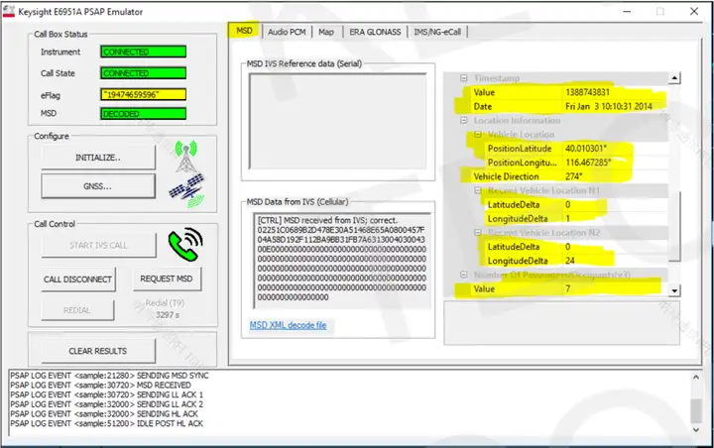Screen dimensions: 714x448
Task: Click the SENDING MSD SYNC log line
Action: click(x=110, y=376)
